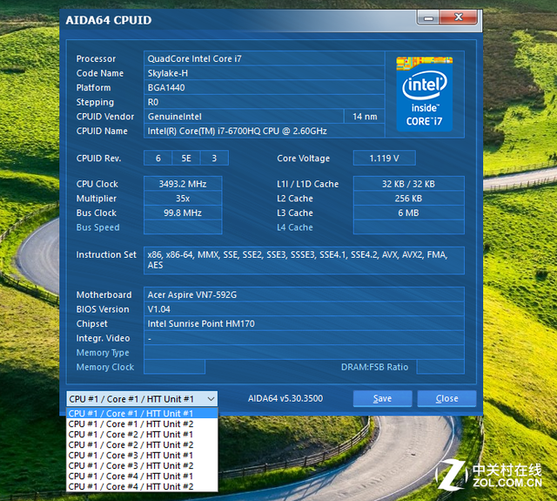
Task: Click L1 cache value 32 KB / 32 KB
Action: pyautogui.click(x=408, y=184)
